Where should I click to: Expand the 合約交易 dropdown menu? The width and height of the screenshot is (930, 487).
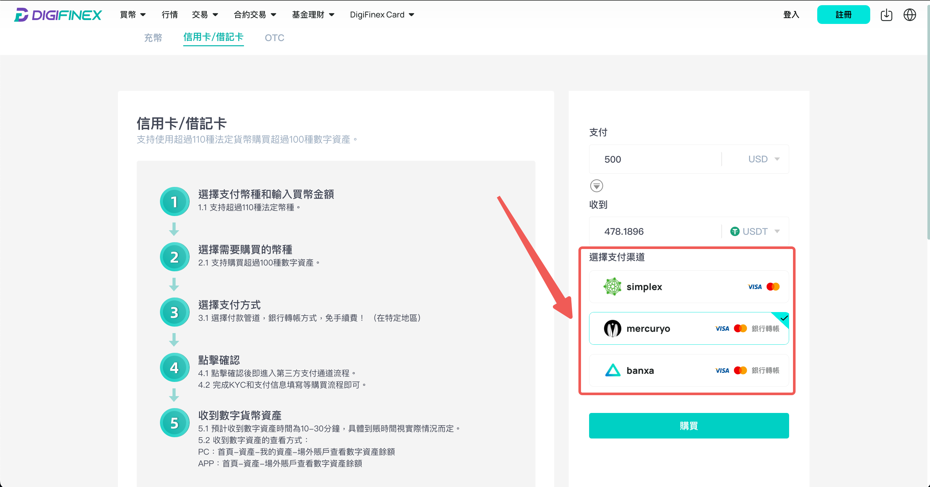click(x=255, y=15)
